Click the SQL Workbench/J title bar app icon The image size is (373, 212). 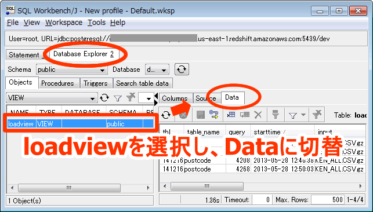(x=10, y=10)
